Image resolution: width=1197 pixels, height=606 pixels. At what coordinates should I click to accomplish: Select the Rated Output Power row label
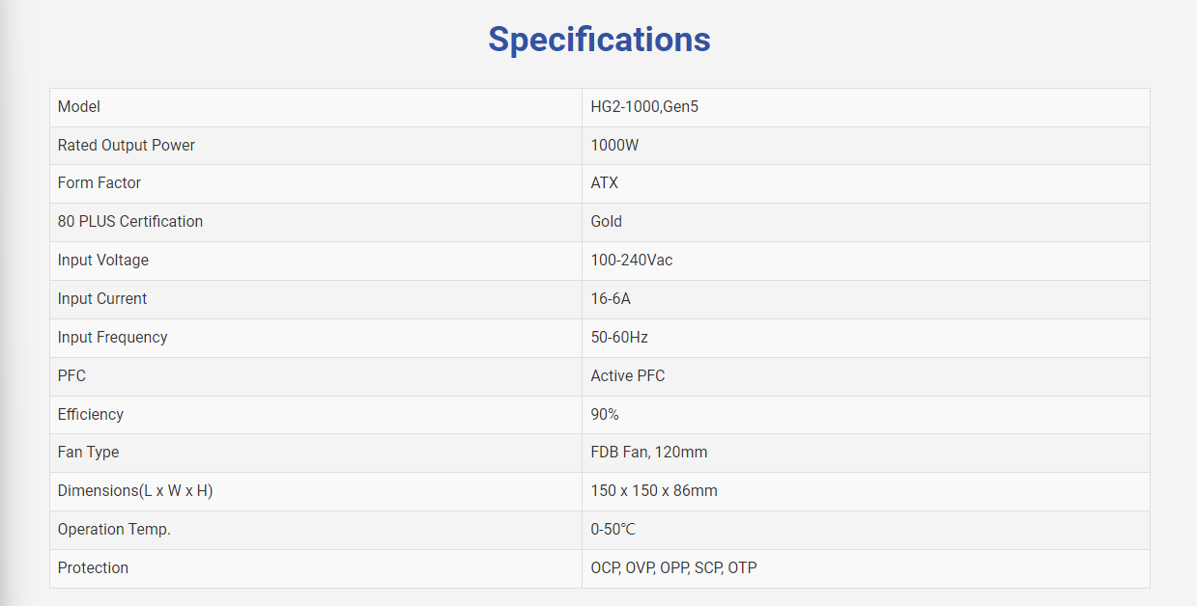[x=127, y=145]
